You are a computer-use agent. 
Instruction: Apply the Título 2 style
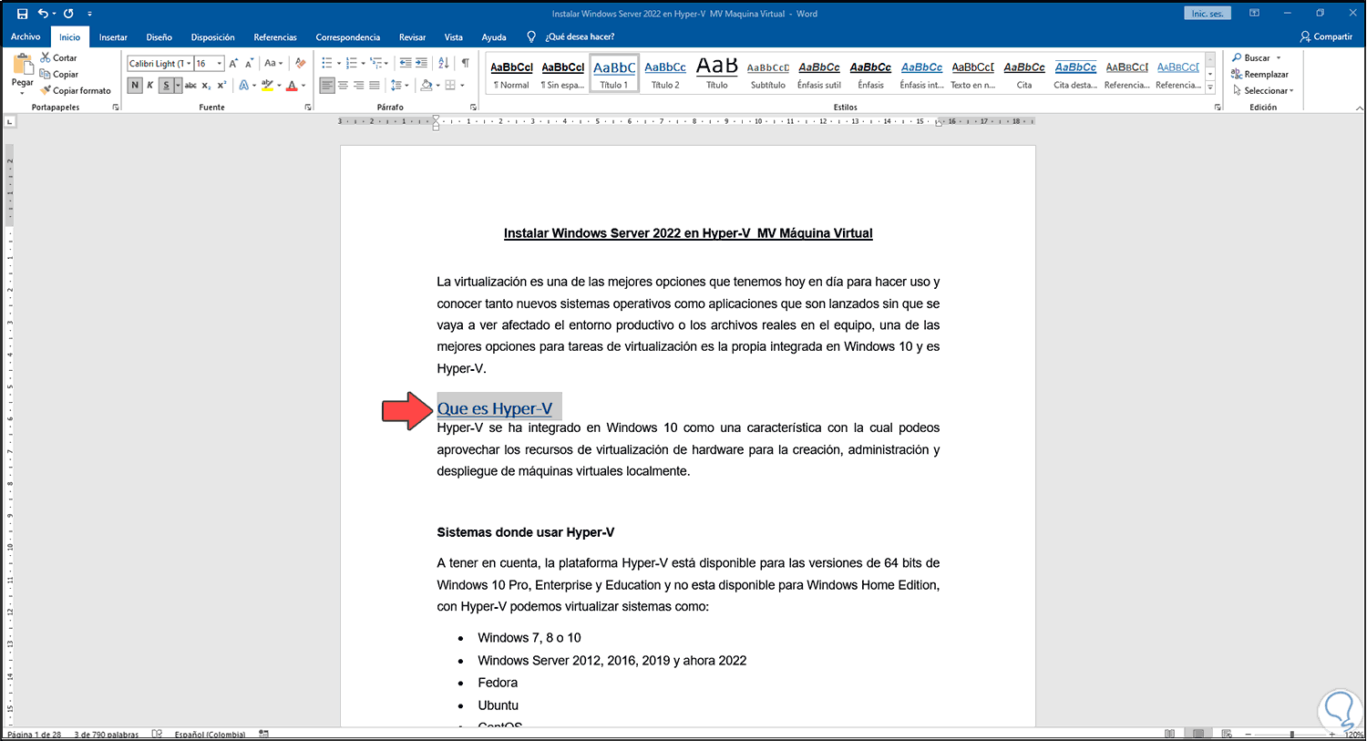click(x=665, y=74)
